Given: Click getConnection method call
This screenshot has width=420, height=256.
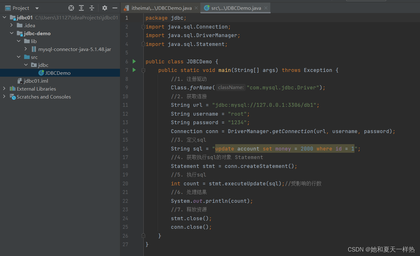Looking at the screenshot, I should tap(292, 131).
